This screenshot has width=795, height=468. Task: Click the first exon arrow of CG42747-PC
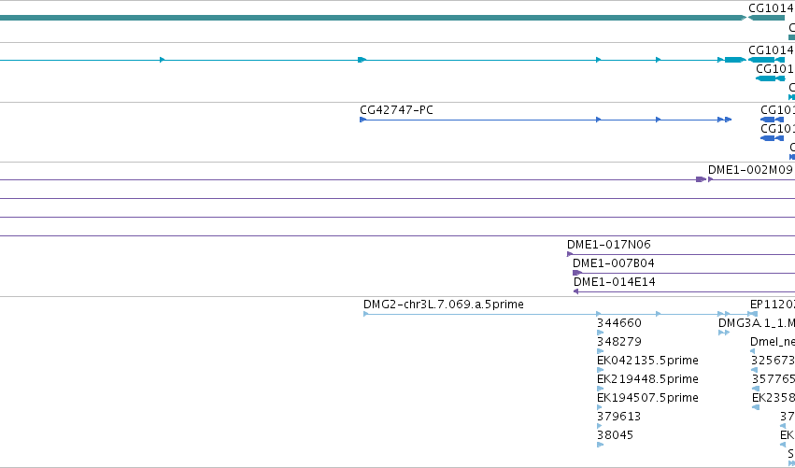click(x=362, y=120)
